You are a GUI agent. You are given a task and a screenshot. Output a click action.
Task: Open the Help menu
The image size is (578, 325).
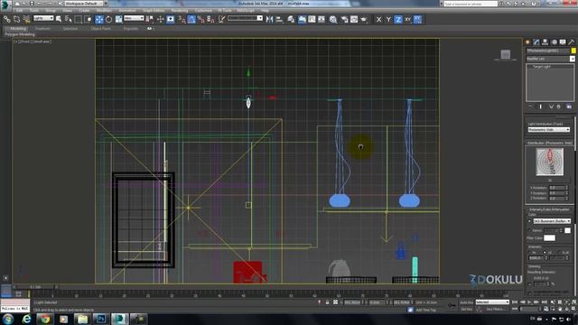click(x=265, y=10)
